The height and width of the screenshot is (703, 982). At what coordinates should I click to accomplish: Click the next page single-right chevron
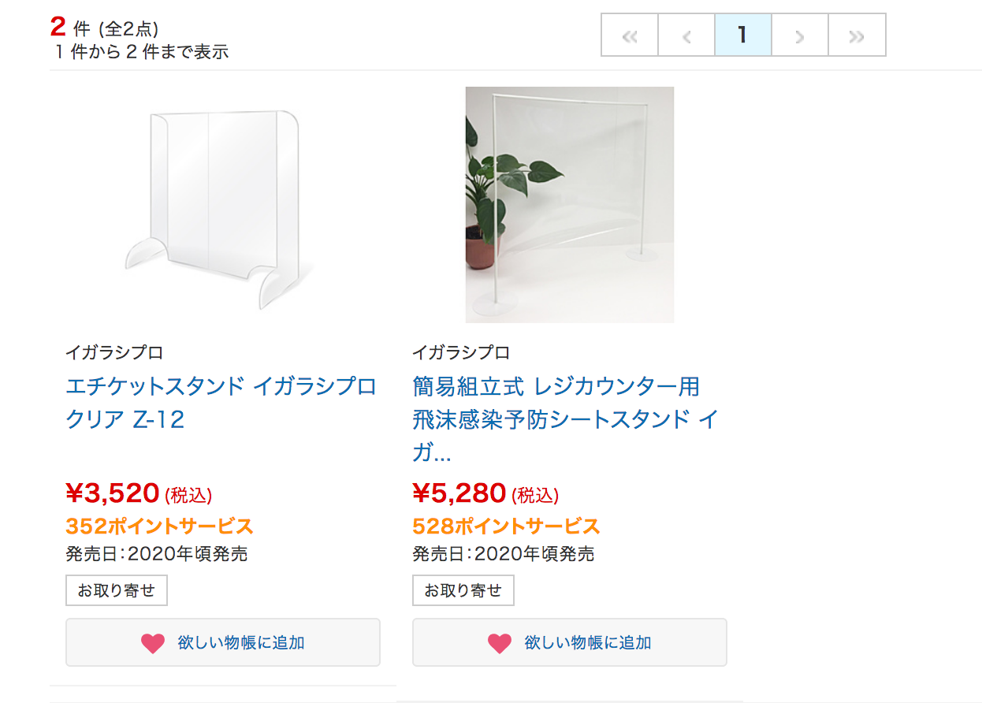800,35
